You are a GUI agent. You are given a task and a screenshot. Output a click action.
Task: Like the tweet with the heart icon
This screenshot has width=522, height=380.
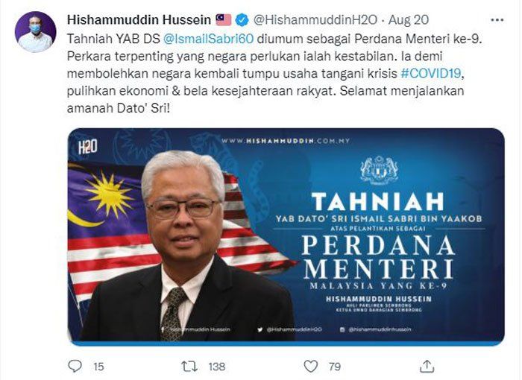(311, 367)
